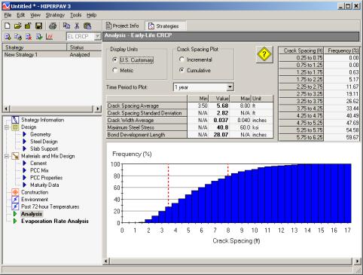Open the Strategy menu

pos(55,15)
